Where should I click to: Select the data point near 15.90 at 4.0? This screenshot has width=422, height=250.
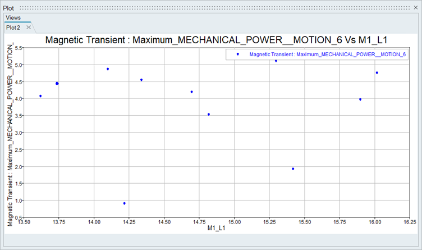(x=360, y=99)
